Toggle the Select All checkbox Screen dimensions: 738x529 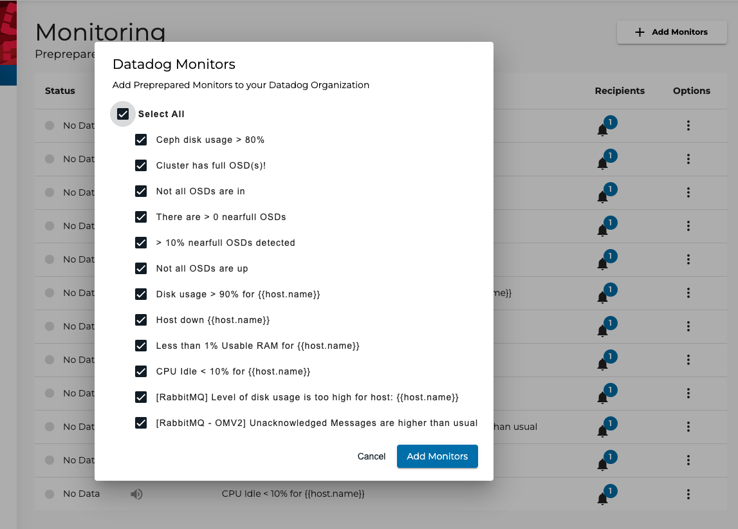(123, 114)
